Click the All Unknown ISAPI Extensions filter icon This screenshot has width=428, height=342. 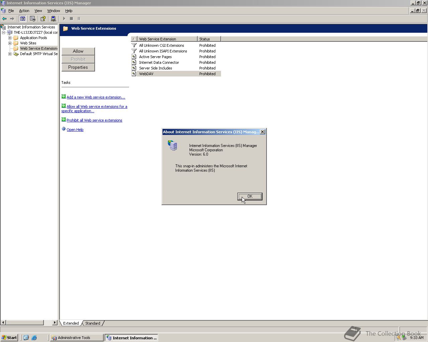pos(134,51)
